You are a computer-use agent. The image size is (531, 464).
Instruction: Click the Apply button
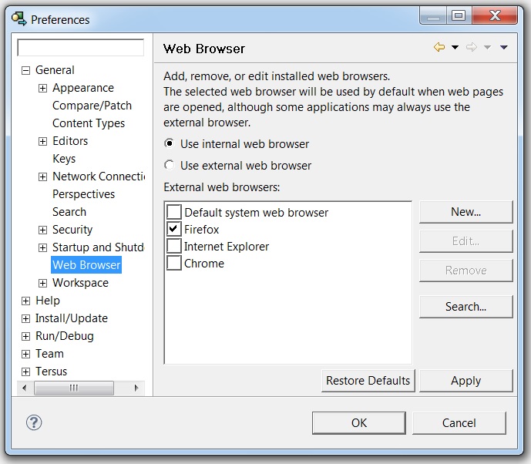click(466, 381)
